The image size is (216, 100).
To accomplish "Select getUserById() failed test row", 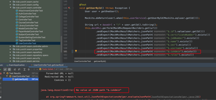I will point(21,79).
